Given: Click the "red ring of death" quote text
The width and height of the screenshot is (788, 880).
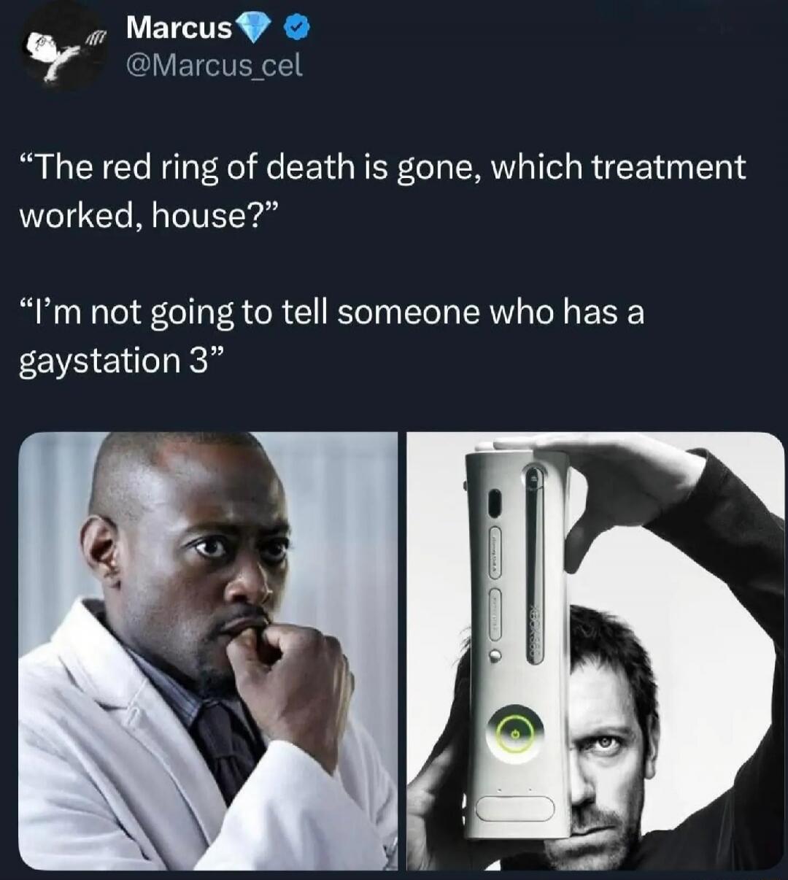Looking at the screenshot, I should (x=382, y=190).
